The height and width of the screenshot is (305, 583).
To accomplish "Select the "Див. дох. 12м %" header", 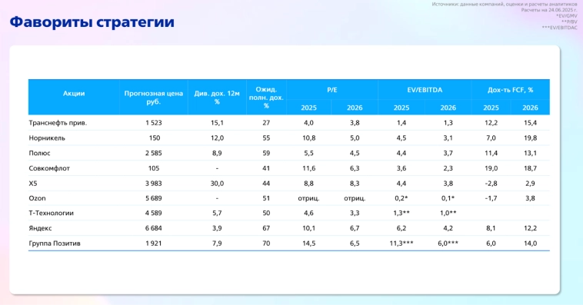I will coord(217,98).
